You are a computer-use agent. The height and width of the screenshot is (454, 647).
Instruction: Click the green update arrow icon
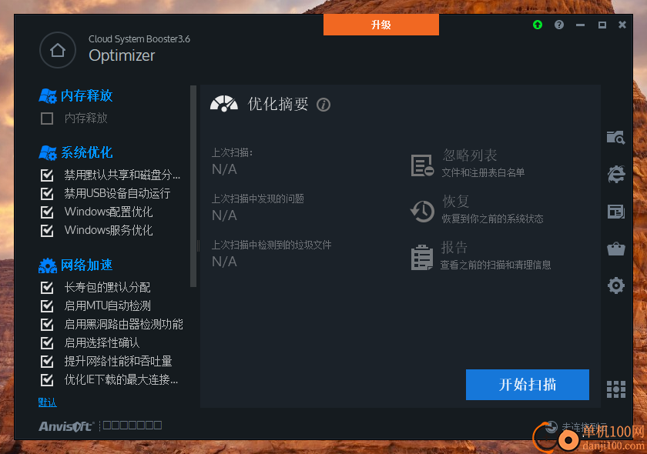pyautogui.click(x=538, y=25)
